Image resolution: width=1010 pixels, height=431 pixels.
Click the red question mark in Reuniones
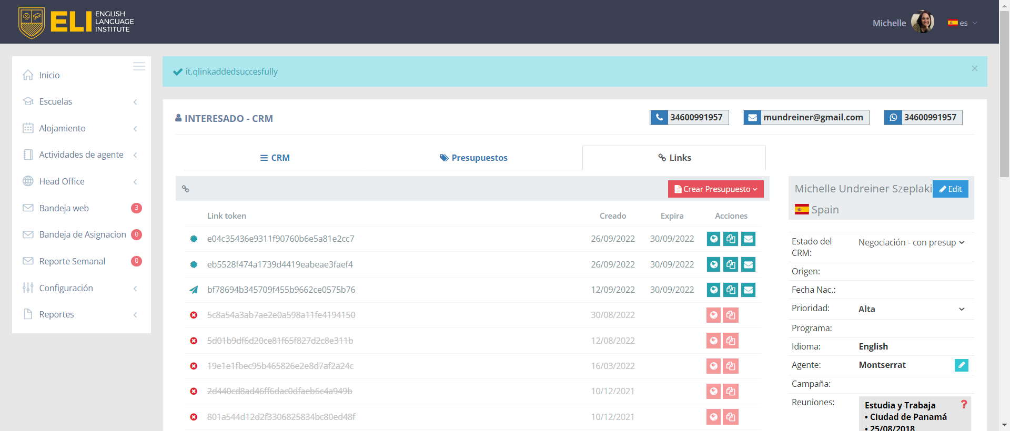pyautogui.click(x=964, y=404)
